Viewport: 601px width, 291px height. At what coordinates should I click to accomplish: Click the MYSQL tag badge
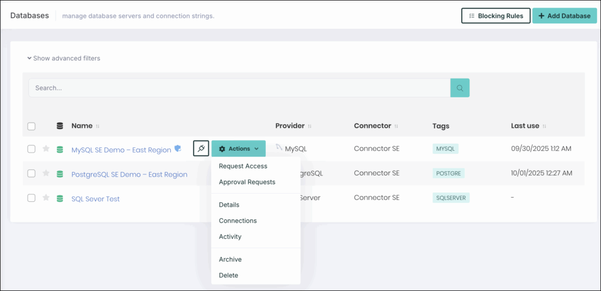point(445,149)
